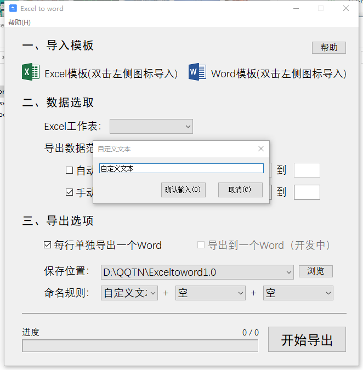Click the end field after 到 in 自动 row
This screenshot has width=363, height=370.
coord(307,170)
